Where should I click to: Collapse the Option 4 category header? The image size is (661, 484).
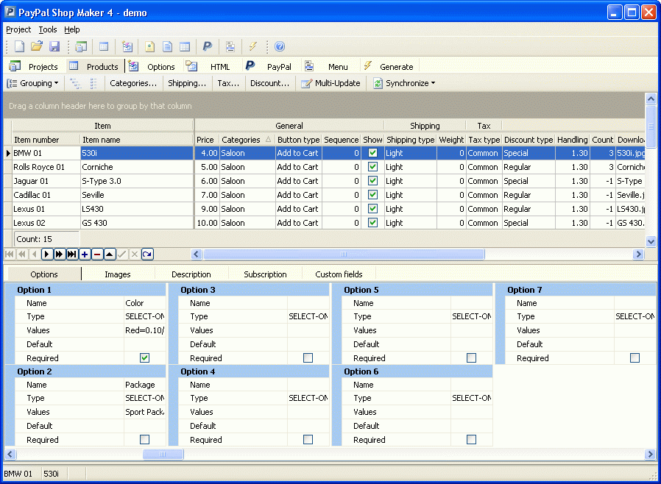(249, 371)
